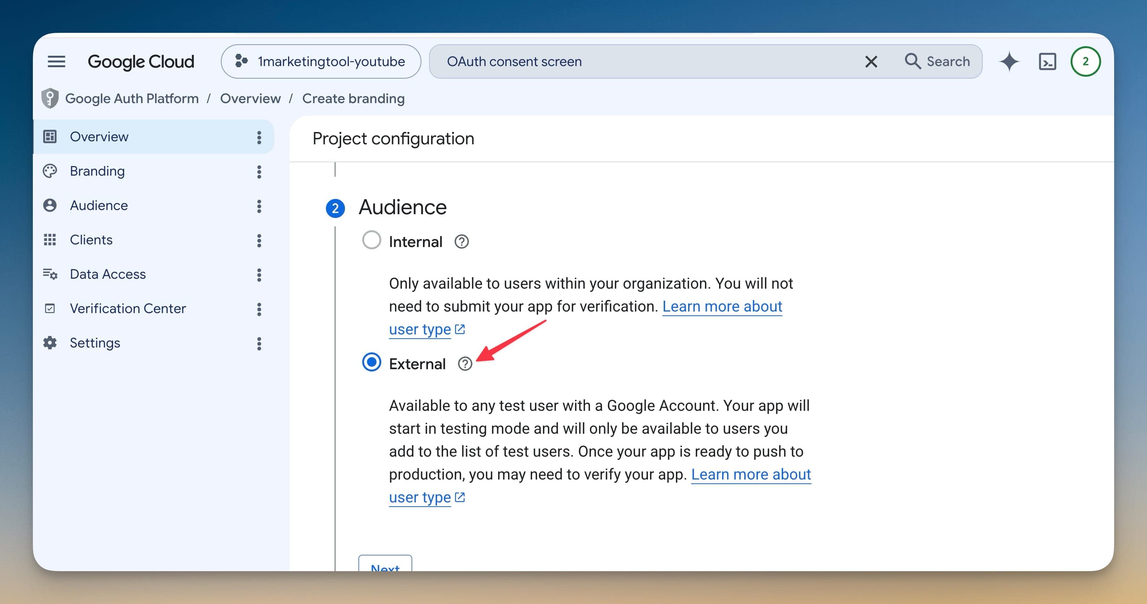Click the Audience person icon
The height and width of the screenshot is (604, 1147).
pos(50,205)
